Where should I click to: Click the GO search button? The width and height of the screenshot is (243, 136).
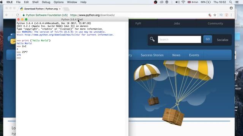click(x=208, y=39)
